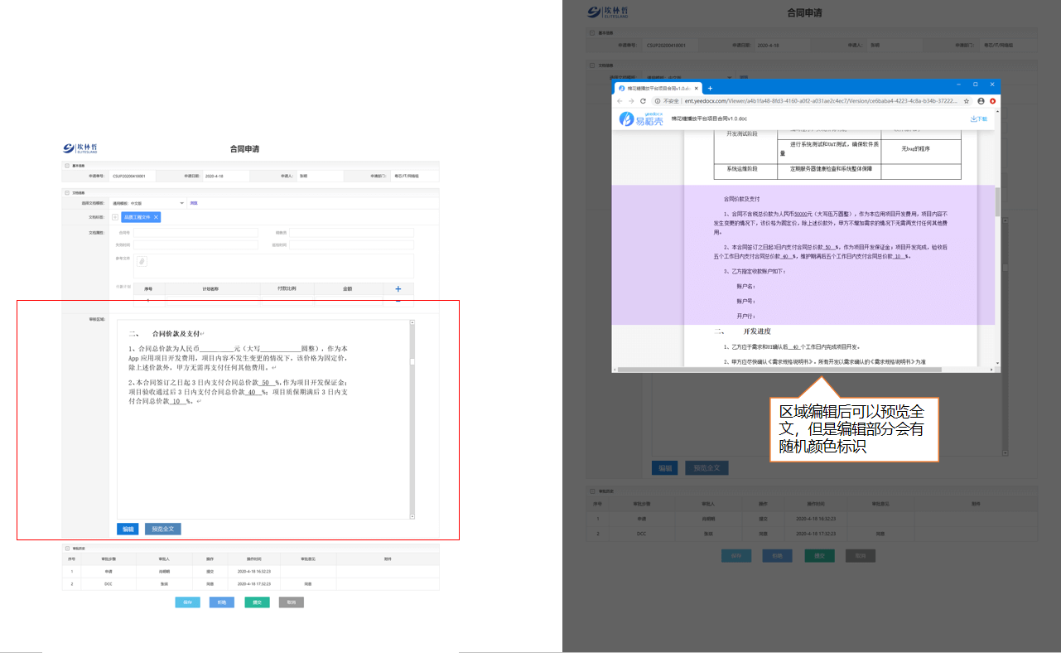The height and width of the screenshot is (653, 1061).
Task: Click the 预览全文 button on the left form
Action: click(162, 529)
